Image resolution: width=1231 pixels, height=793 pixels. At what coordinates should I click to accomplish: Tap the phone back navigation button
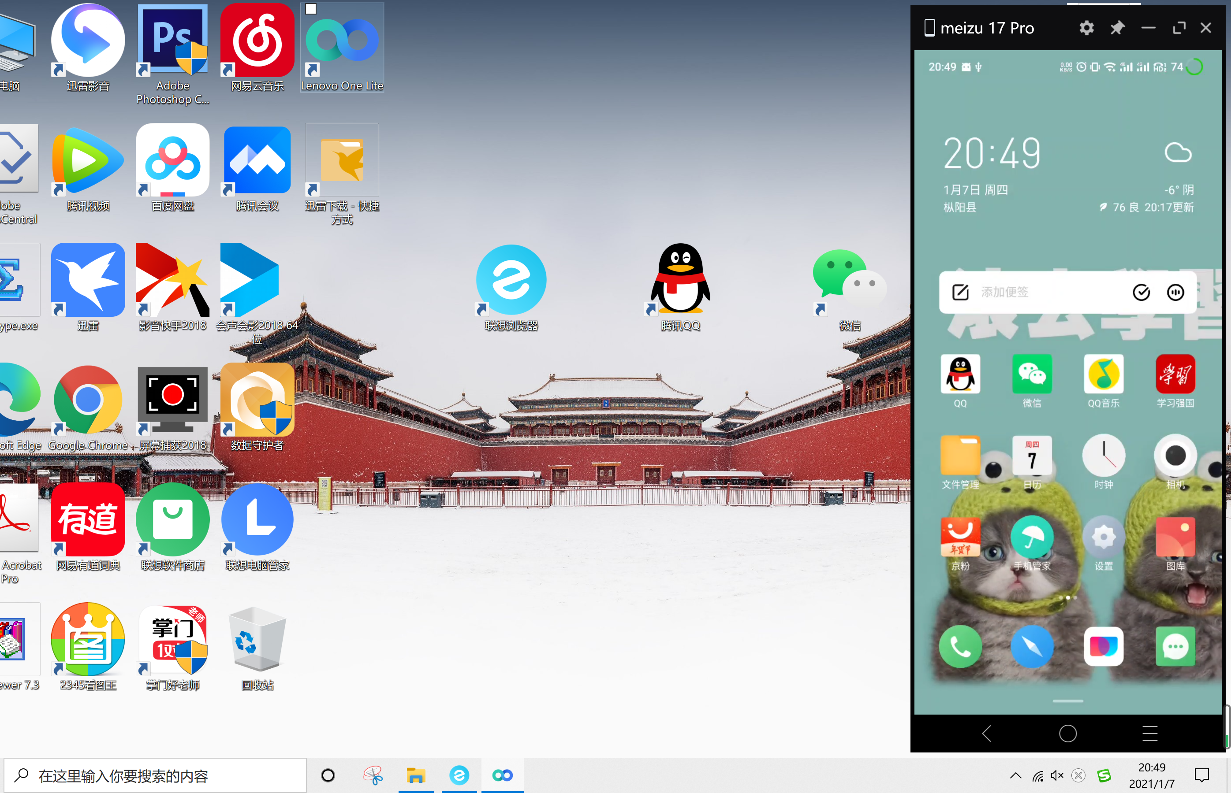coord(986,733)
